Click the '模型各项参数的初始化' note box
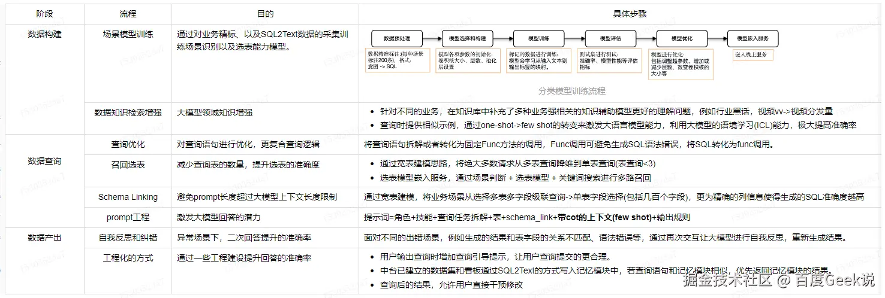 (x=468, y=60)
